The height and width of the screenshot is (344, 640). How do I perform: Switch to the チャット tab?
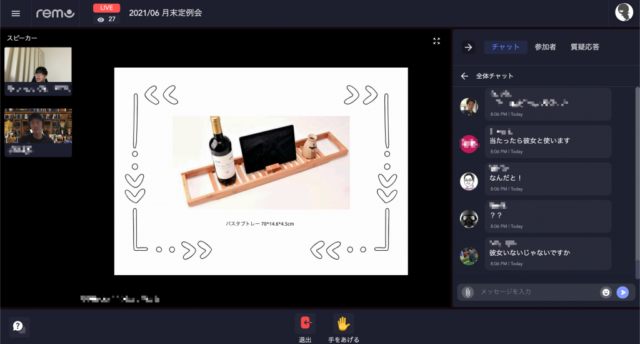(x=506, y=47)
